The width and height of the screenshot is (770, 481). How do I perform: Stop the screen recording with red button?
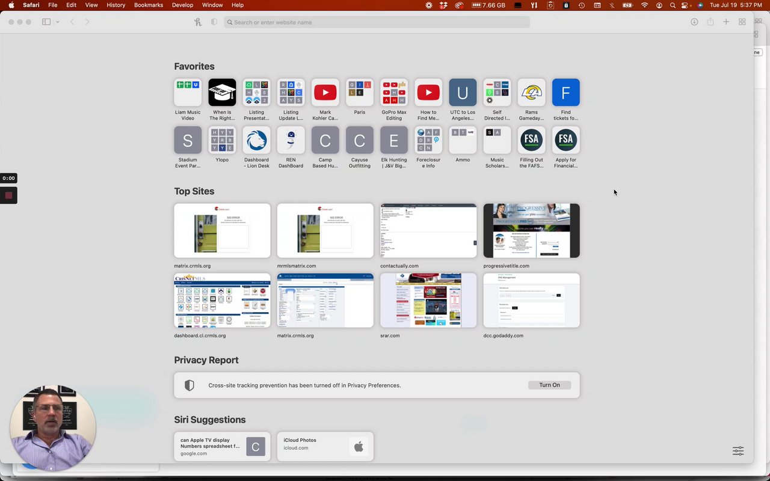point(8,195)
